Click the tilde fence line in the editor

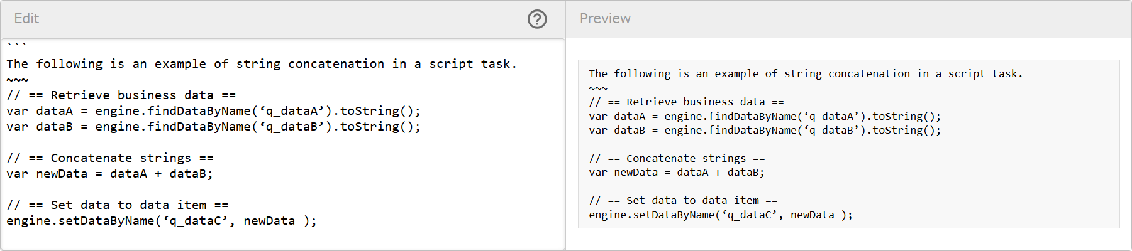point(18,80)
